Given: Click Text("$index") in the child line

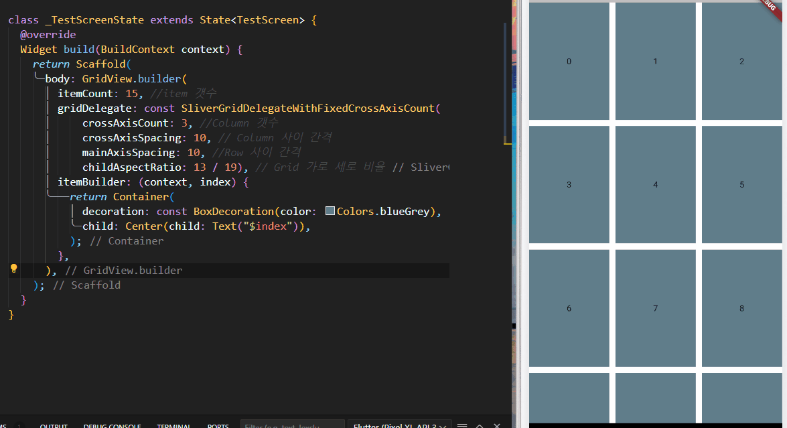Looking at the screenshot, I should 255,226.
